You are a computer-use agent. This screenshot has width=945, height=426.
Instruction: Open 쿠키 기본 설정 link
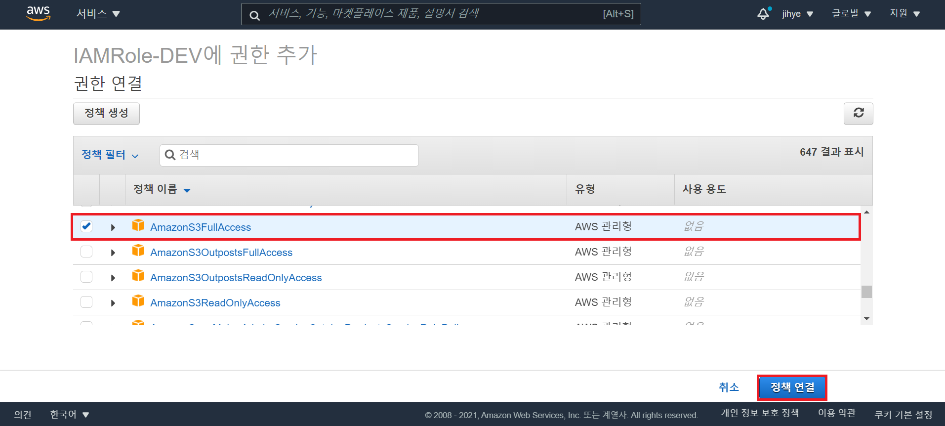click(904, 415)
